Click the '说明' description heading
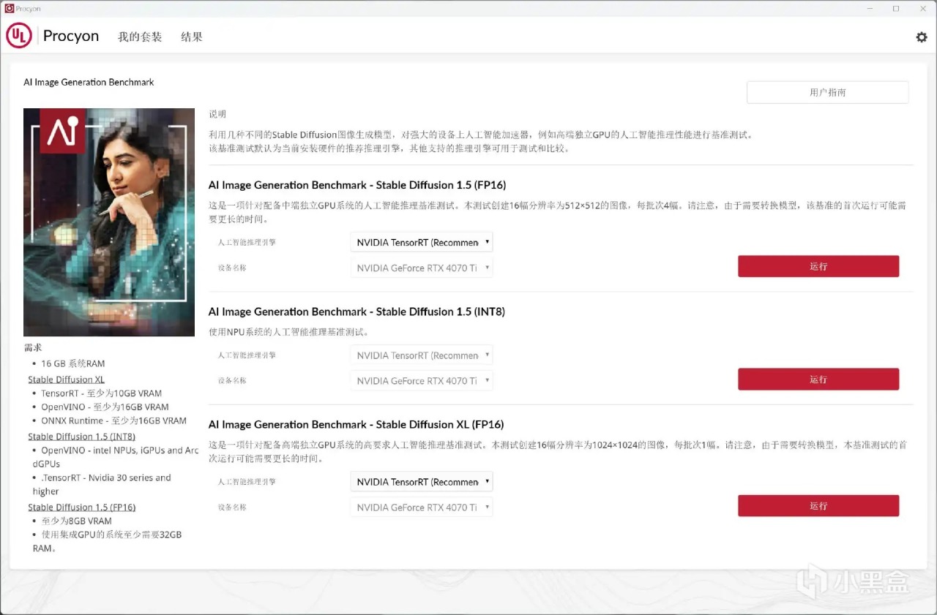The image size is (937, 615). tap(217, 114)
